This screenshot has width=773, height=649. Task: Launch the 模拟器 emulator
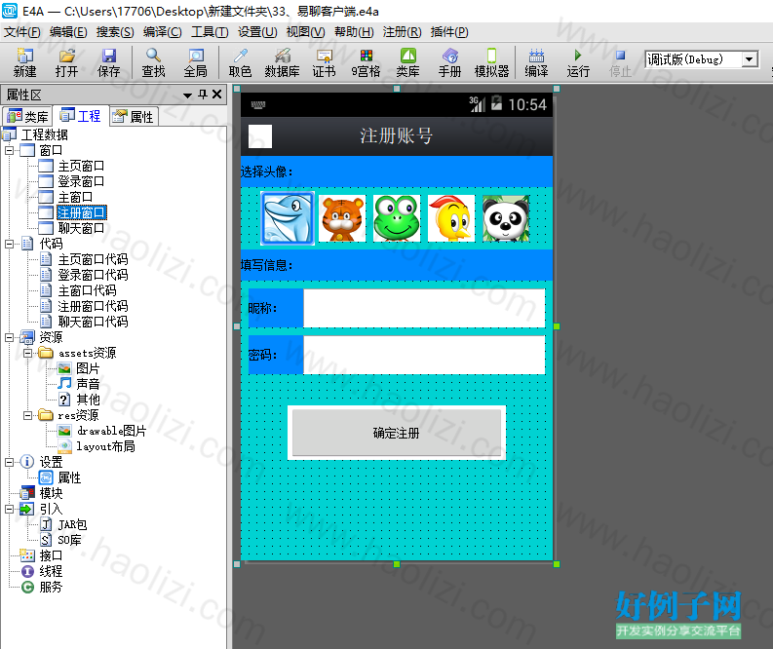(x=491, y=62)
